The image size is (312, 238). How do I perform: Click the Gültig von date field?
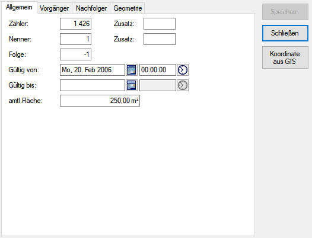point(93,70)
